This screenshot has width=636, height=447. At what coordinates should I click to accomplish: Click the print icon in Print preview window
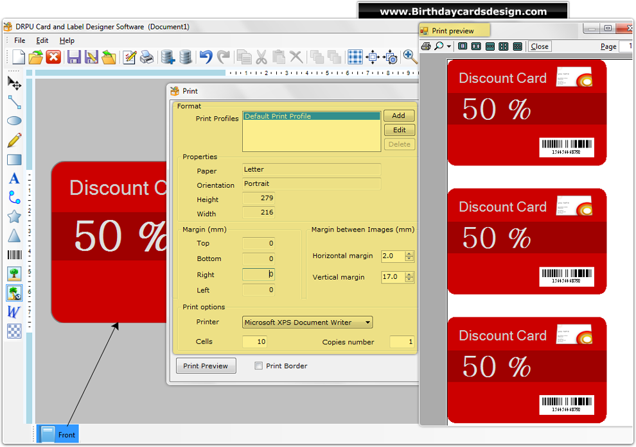tap(426, 46)
